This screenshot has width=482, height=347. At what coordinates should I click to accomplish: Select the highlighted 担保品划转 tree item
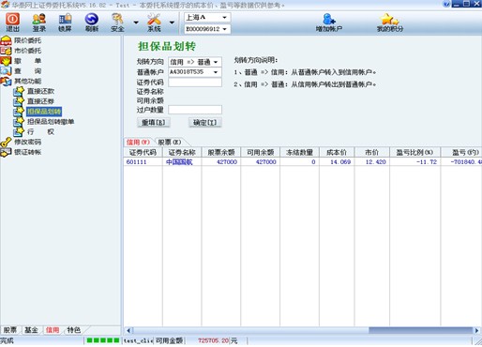44,112
